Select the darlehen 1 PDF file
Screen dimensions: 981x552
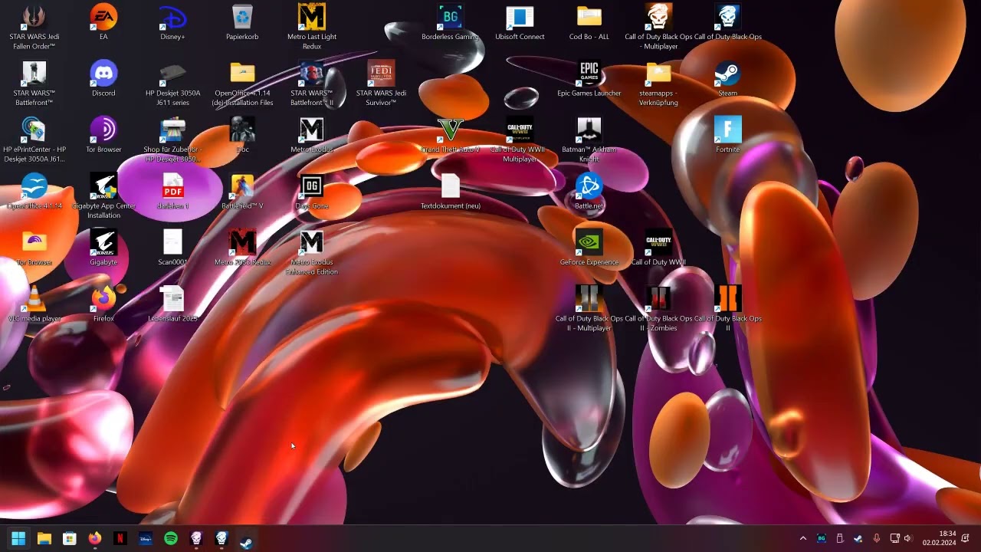(172, 192)
